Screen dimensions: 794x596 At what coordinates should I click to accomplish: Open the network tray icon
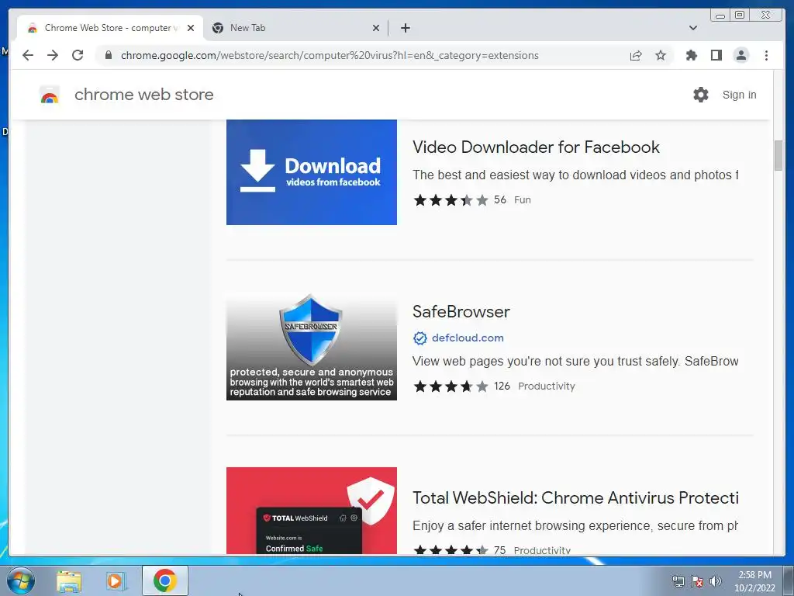click(678, 581)
